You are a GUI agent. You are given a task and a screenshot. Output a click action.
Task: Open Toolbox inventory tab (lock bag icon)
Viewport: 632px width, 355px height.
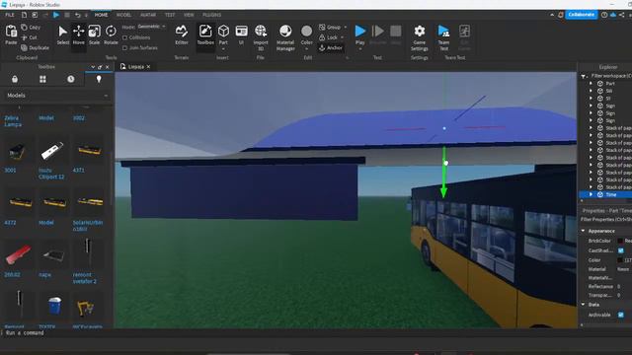[15, 79]
